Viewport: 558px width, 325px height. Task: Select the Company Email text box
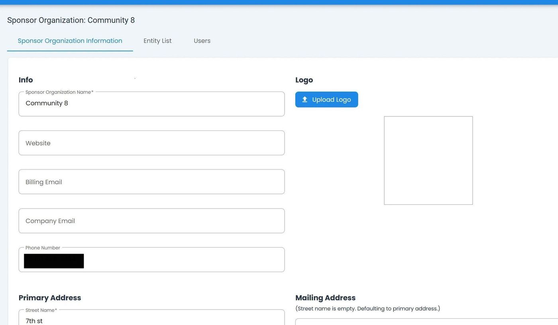(151, 221)
